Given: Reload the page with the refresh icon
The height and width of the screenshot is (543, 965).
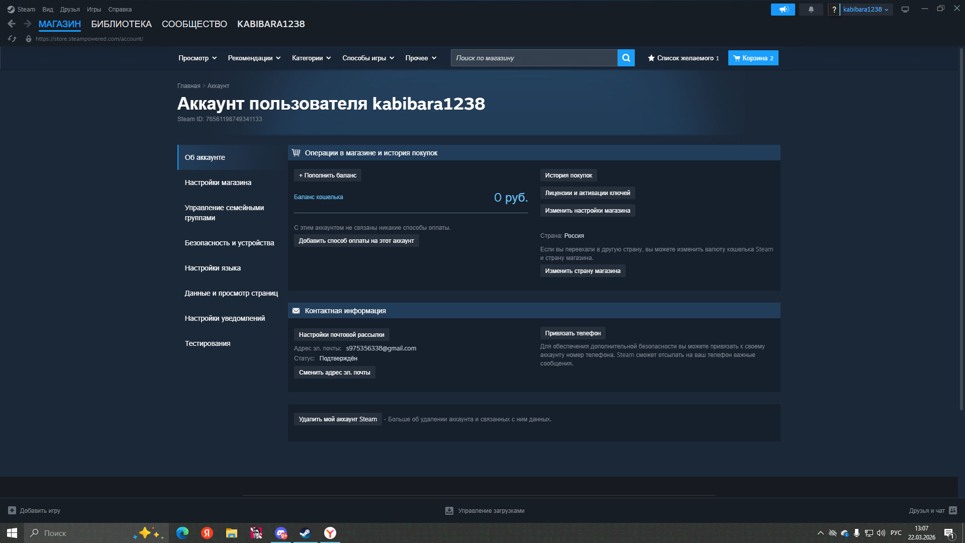Looking at the screenshot, I should tap(12, 39).
